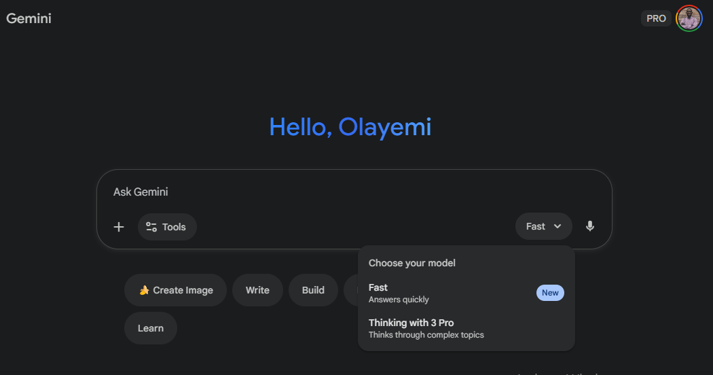This screenshot has height=375, width=713.
Task: Open the profile avatar account menu
Action: tap(689, 18)
